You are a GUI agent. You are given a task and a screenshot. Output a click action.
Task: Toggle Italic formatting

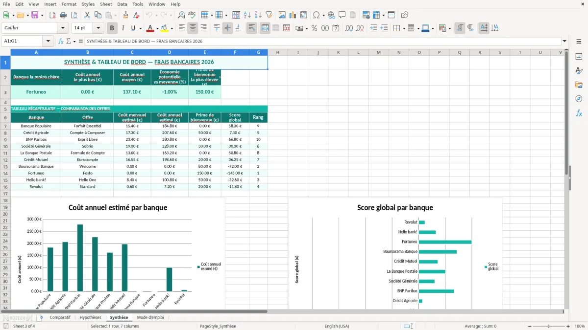point(122,28)
